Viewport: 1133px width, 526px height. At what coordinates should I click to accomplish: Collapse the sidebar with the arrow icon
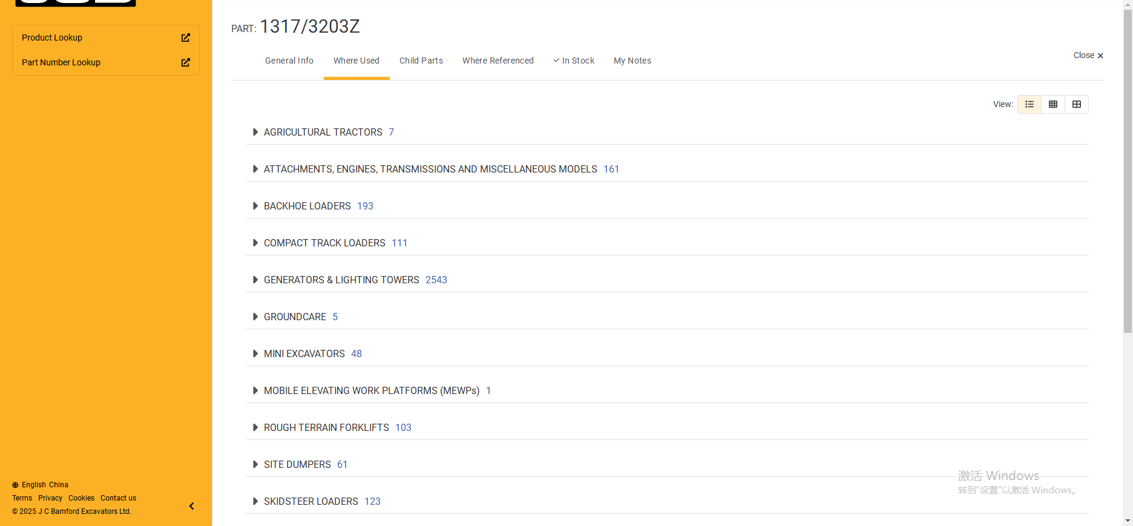click(x=191, y=506)
